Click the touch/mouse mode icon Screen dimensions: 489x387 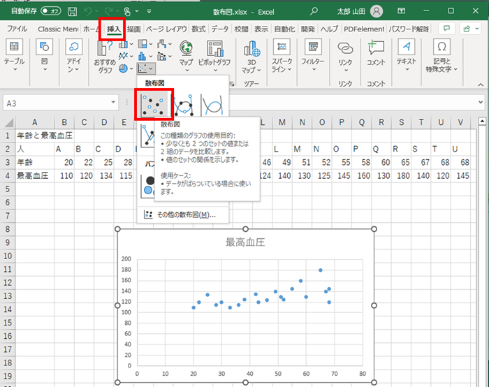pyautogui.click(x=127, y=12)
